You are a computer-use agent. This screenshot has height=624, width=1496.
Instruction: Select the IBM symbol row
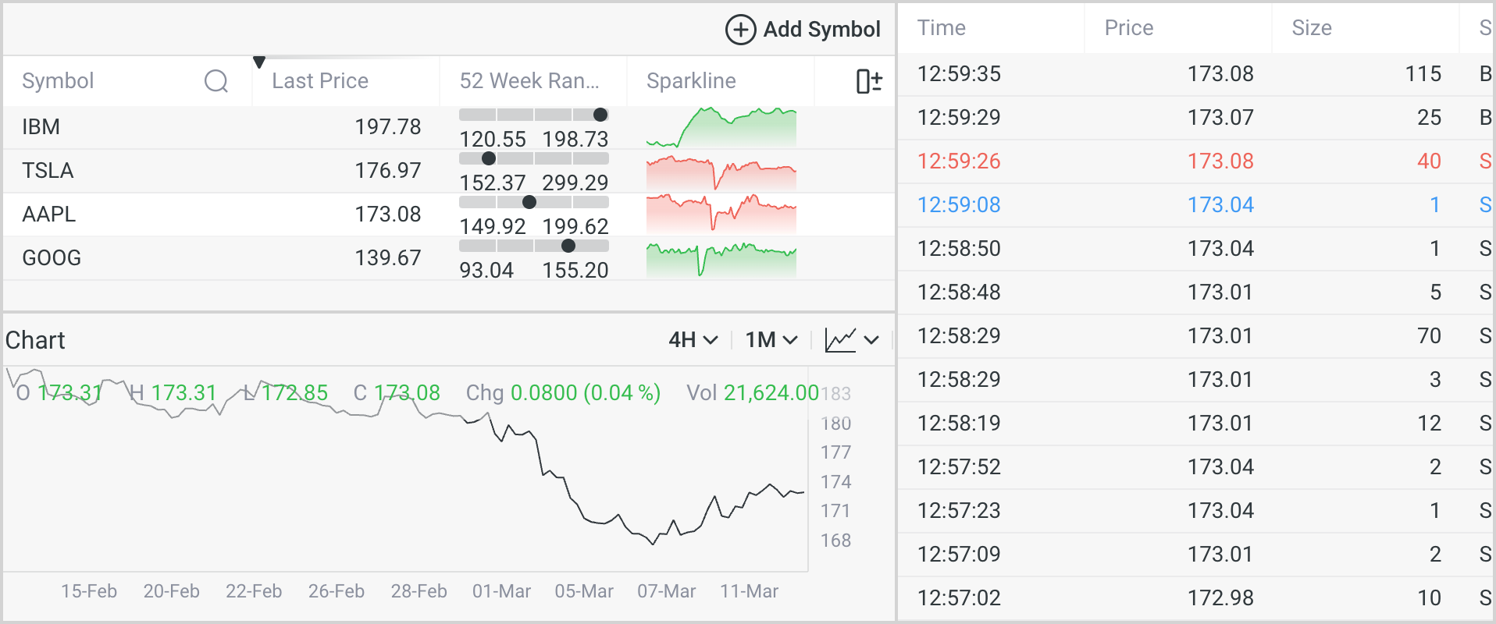tap(449, 127)
